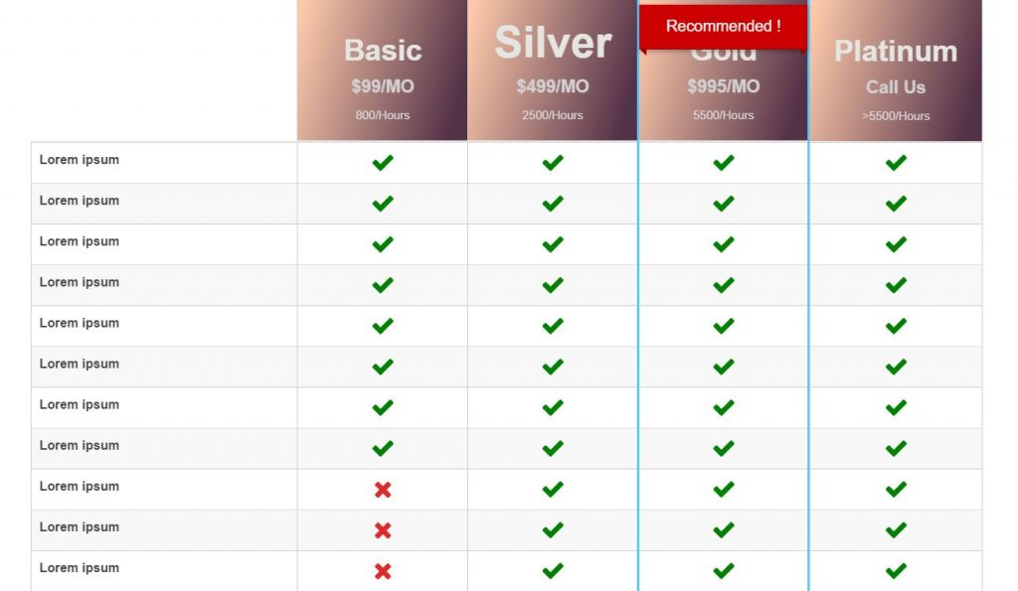Click the Platinum check in last visible row
Viewport: 1018px width, 591px height.
tap(896, 571)
